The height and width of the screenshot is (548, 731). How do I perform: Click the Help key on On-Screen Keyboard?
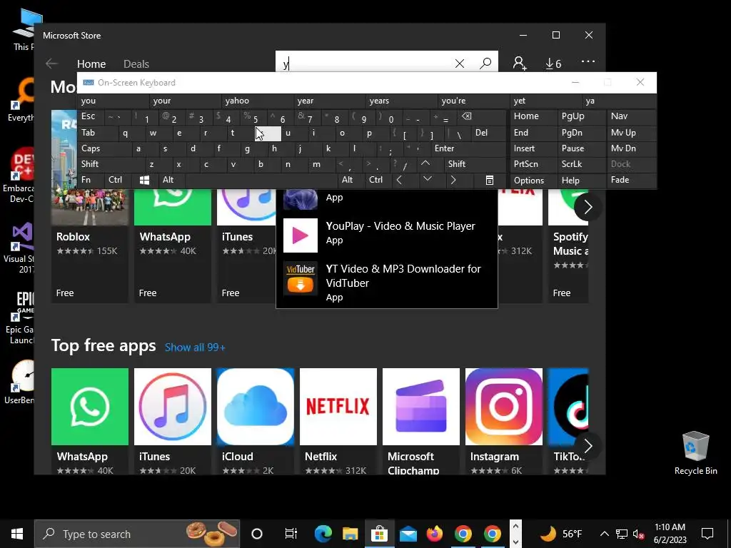[581, 181]
